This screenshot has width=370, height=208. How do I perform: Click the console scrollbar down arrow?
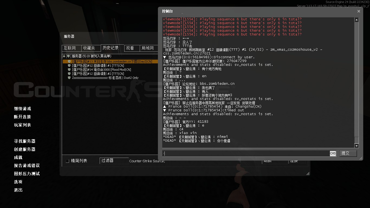pyautogui.click(x=356, y=146)
